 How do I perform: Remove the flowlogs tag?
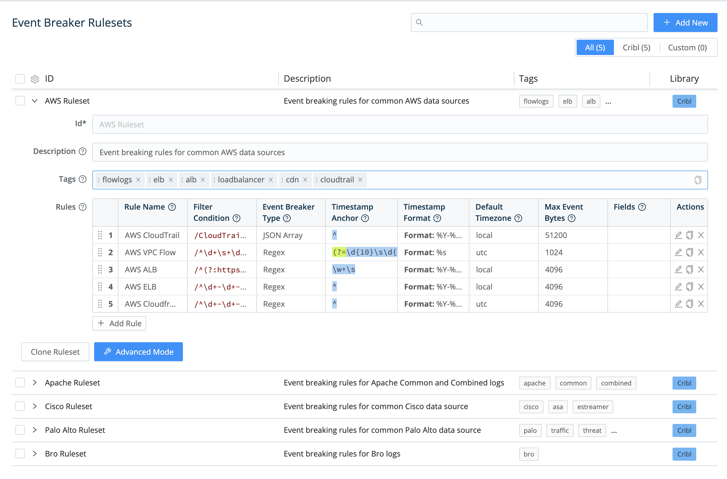(x=138, y=180)
